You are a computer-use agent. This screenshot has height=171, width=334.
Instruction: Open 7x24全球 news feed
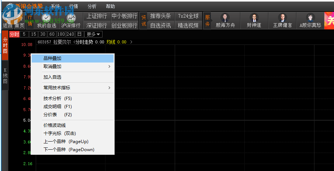click(x=188, y=16)
